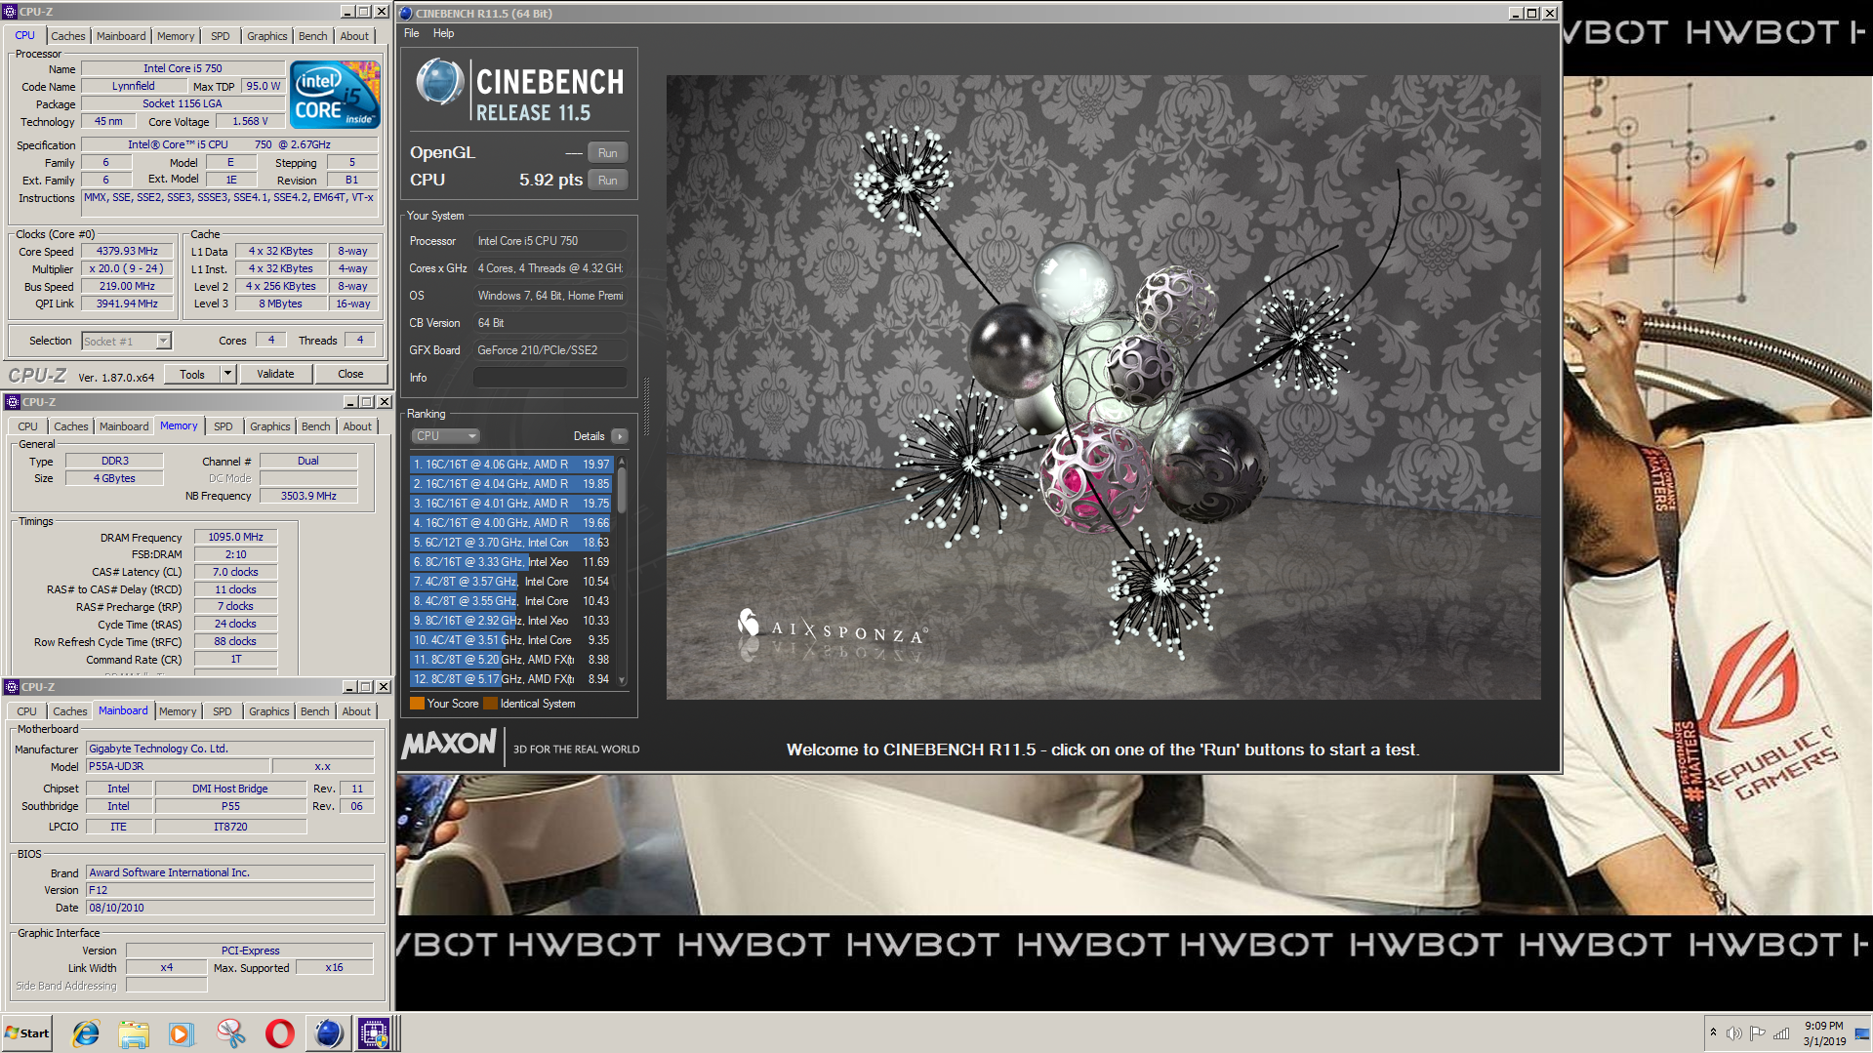1873x1053 pixels.
Task: Open Graphics tab in top CPU-Z window
Action: point(266,36)
